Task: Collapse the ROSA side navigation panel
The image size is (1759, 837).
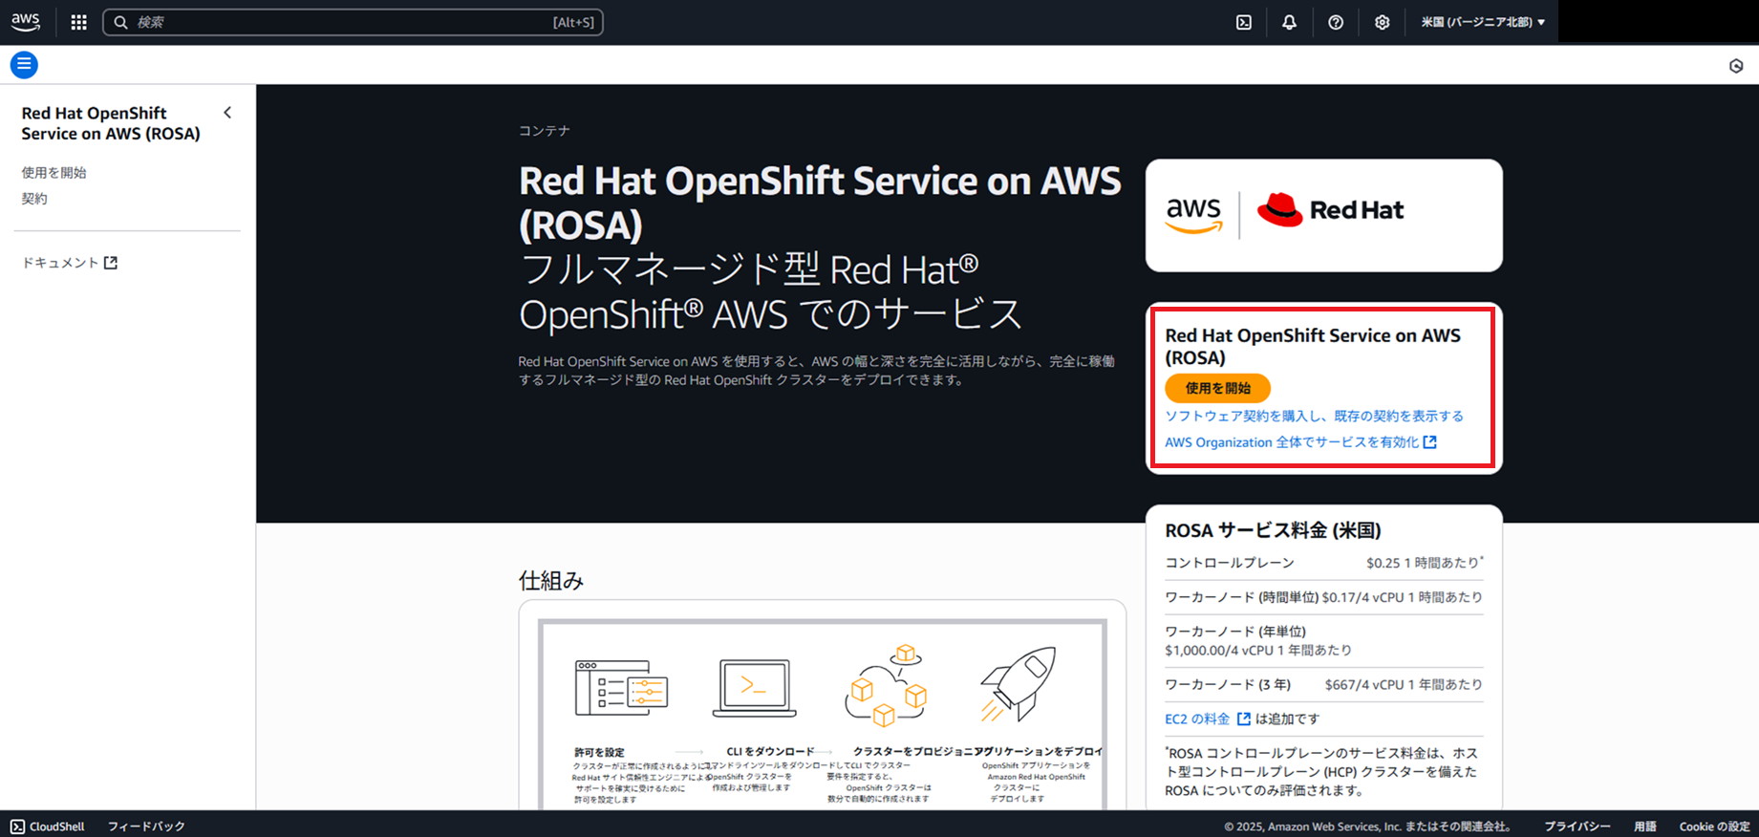Action: click(x=227, y=113)
